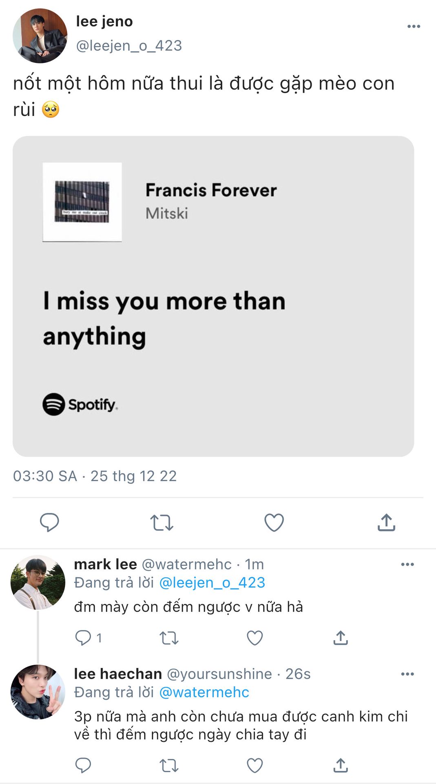Open the Francis Forever Spotify card
This screenshot has width=436, height=784.
213,296
